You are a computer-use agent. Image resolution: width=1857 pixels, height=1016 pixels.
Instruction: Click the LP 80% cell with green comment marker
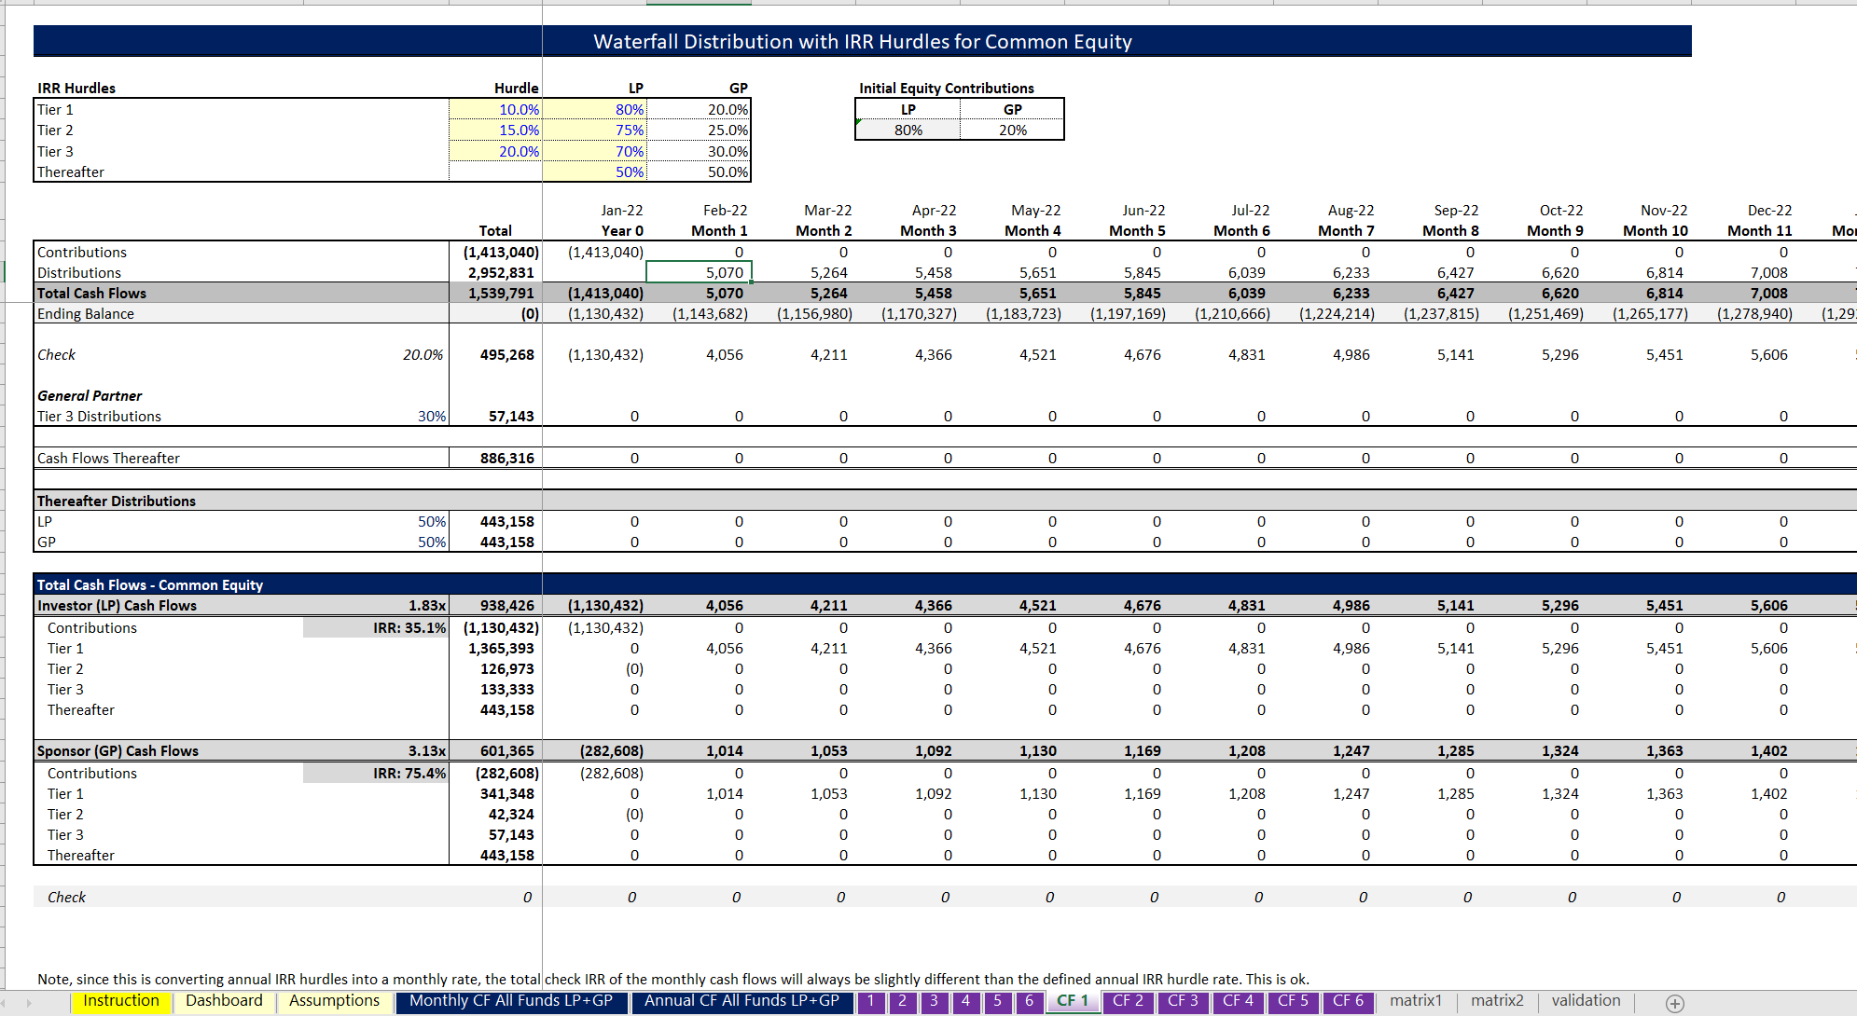(907, 130)
